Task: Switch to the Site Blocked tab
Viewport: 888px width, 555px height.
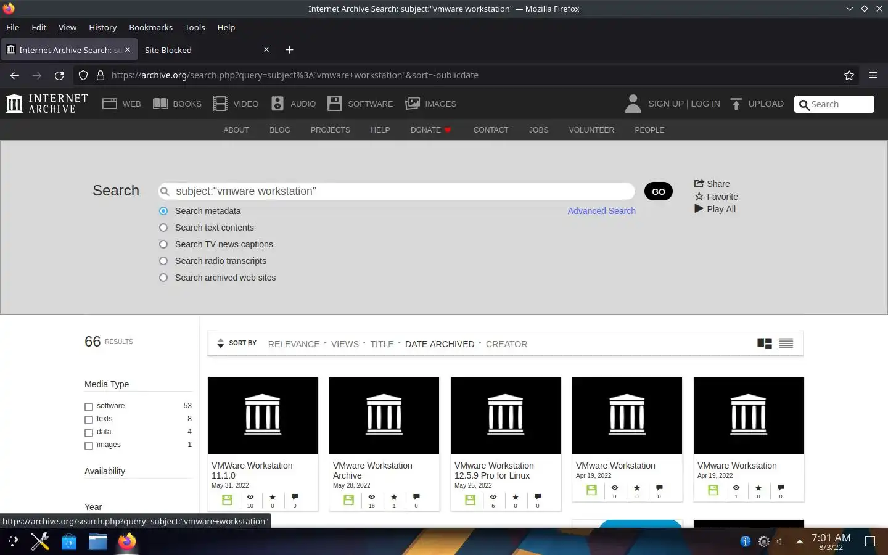Action: coord(199,50)
